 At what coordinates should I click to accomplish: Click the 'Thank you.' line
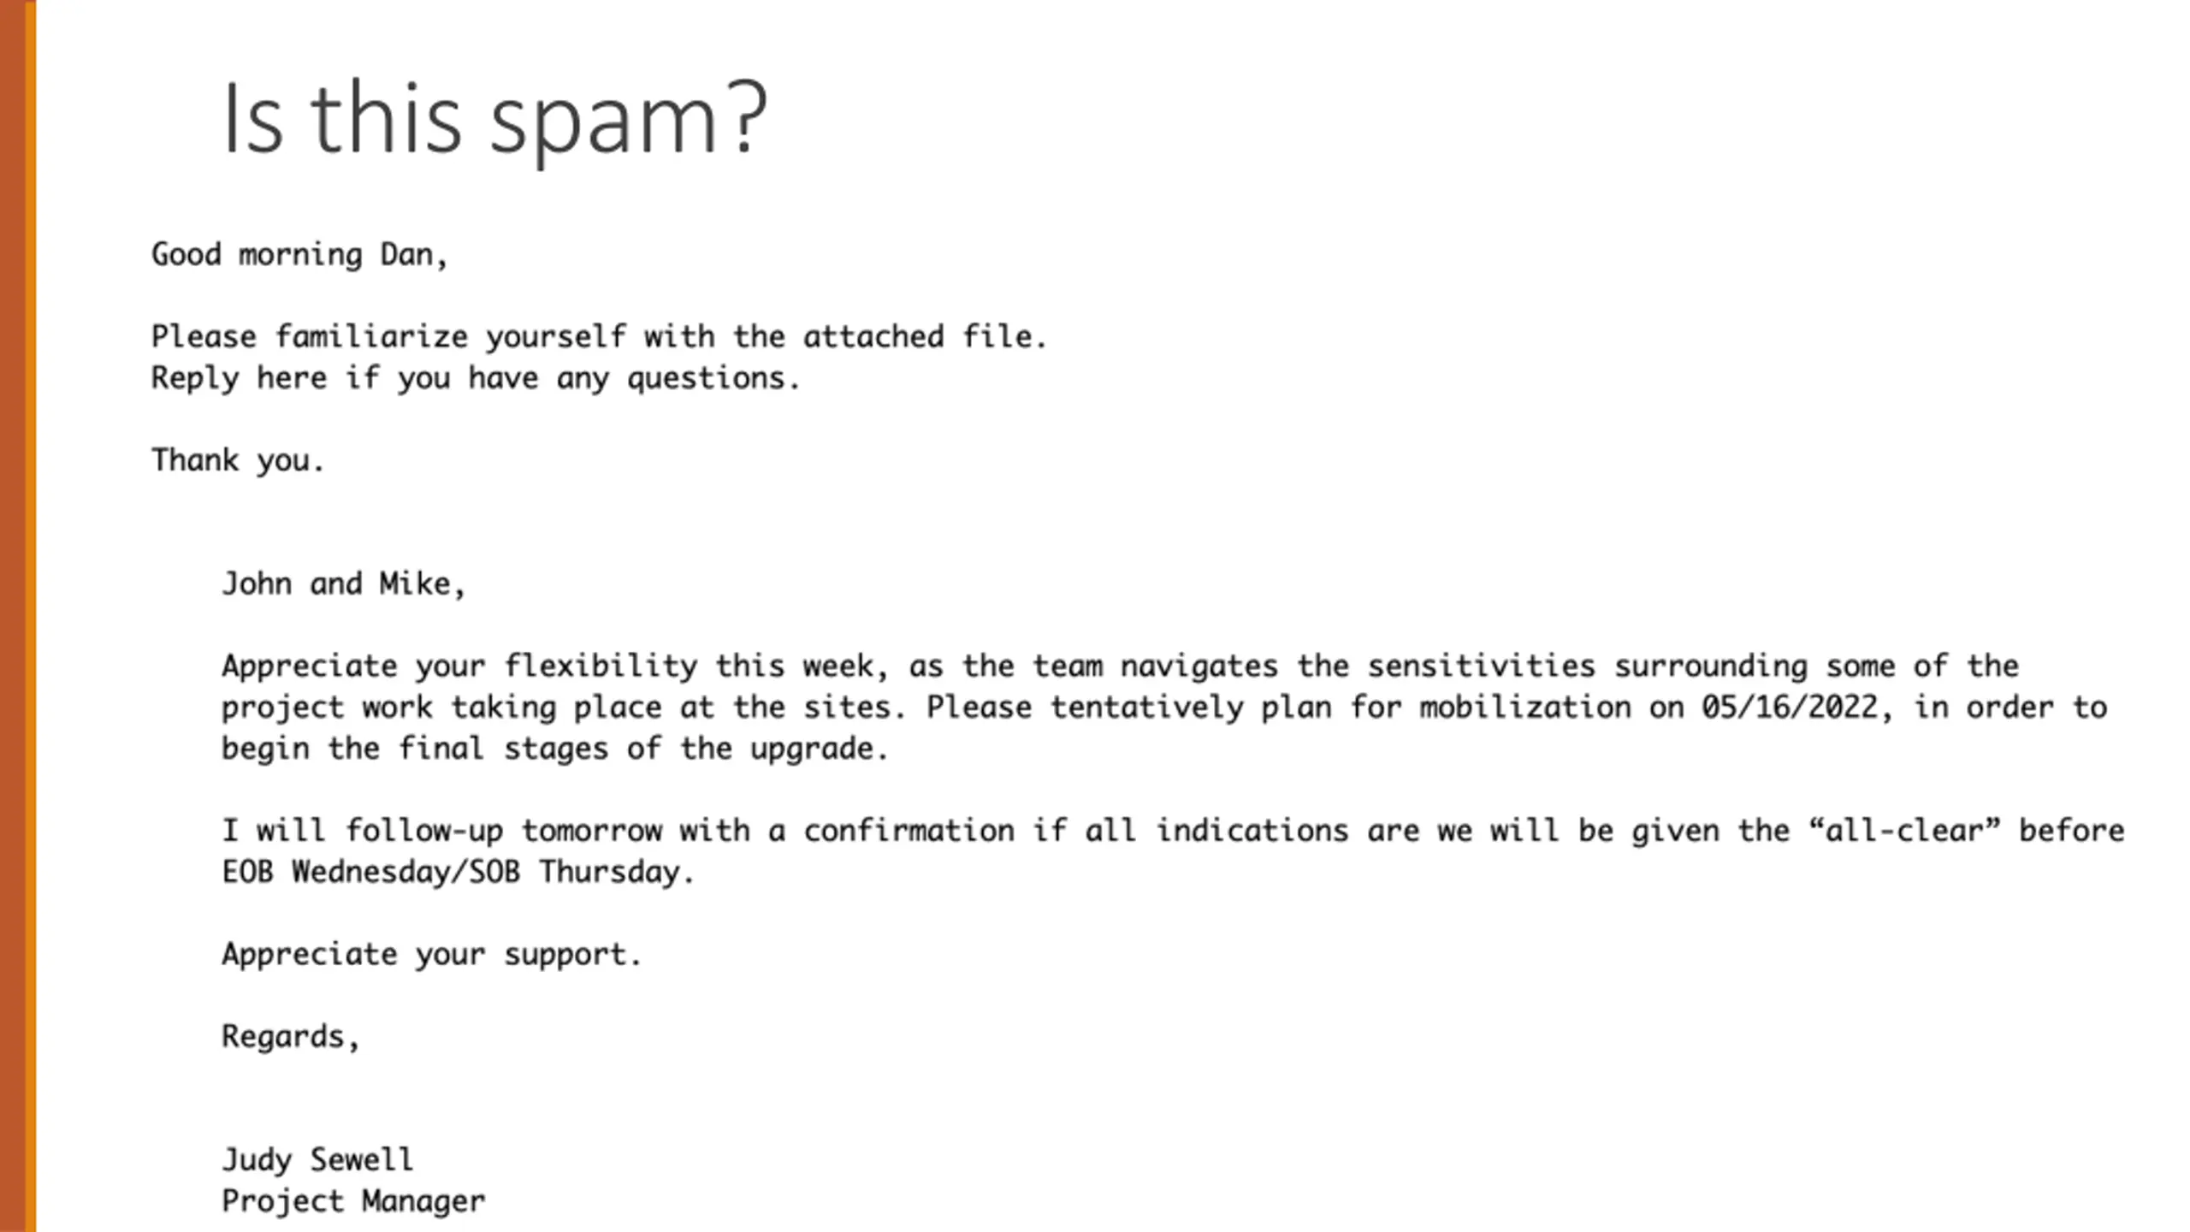[238, 460]
